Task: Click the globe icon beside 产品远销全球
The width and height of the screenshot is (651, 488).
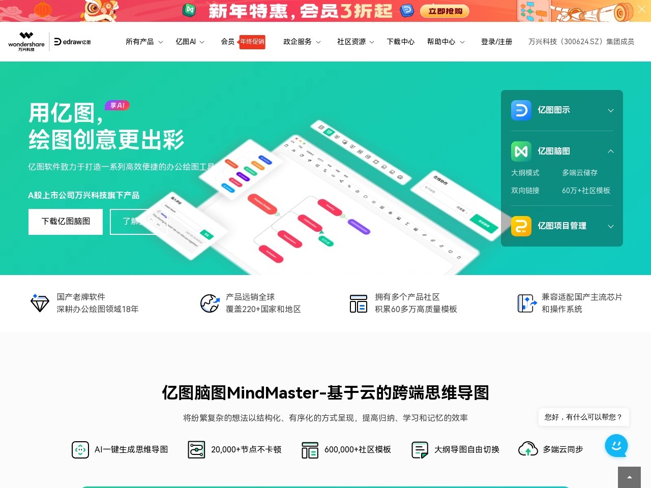Action: (x=210, y=303)
